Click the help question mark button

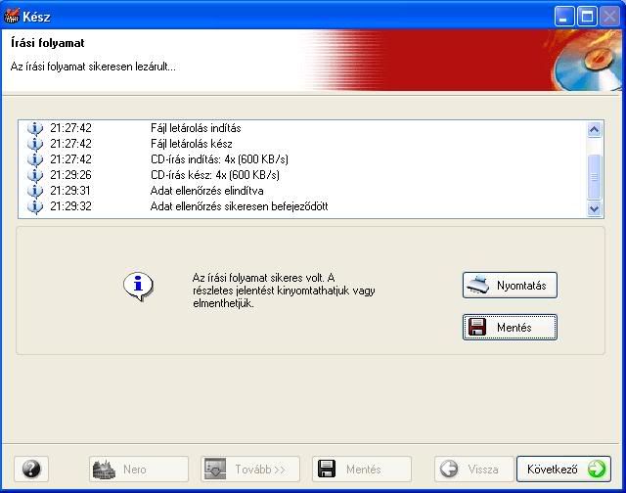tap(30, 469)
